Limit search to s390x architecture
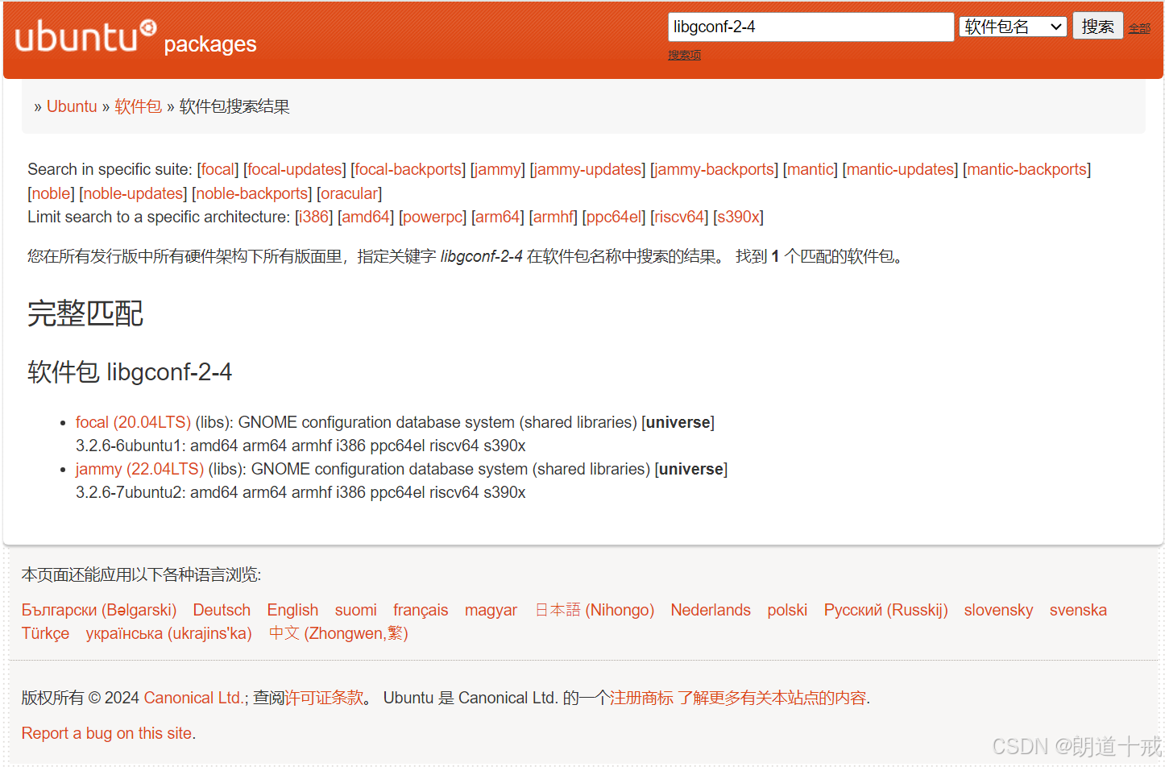The height and width of the screenshot is (767, 1165). (x=738, y=217)
